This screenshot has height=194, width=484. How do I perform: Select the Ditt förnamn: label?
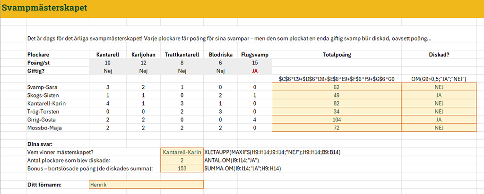[44, 185]
